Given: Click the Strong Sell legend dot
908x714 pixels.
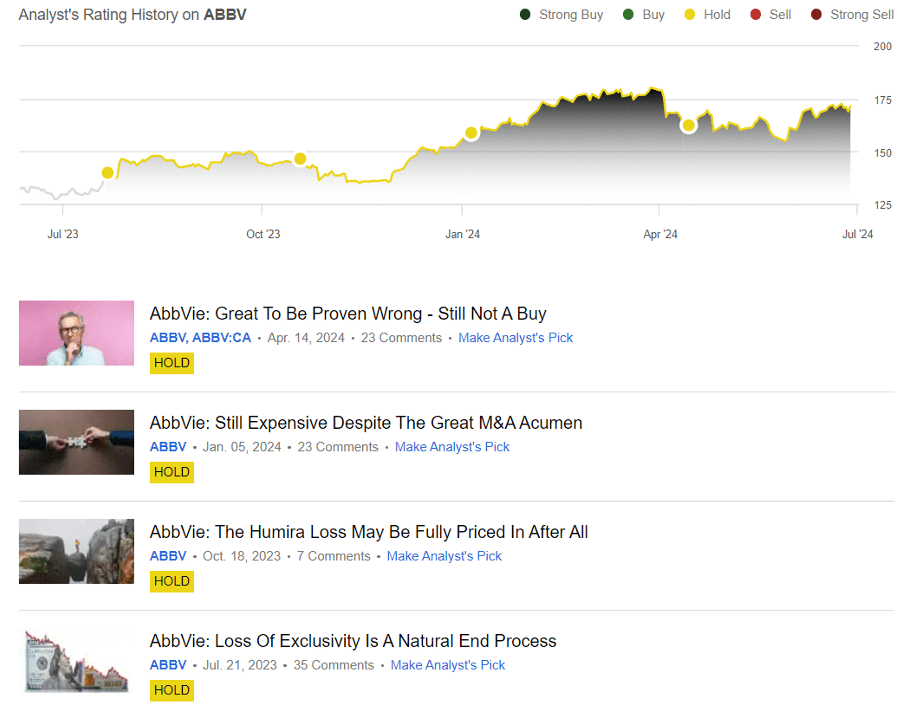Looking at the screenshot, I should pos(816,15).
